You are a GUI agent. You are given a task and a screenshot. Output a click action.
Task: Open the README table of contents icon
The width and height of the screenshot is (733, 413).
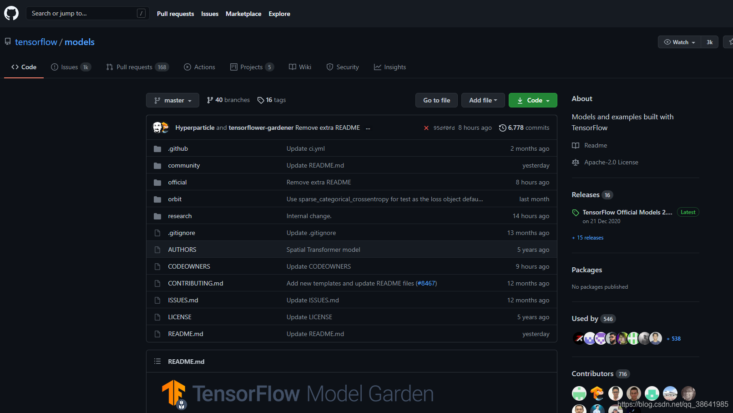point(157,361)
